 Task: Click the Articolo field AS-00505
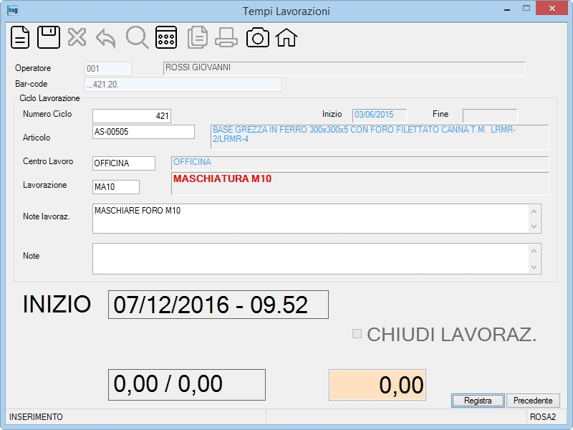143,132
